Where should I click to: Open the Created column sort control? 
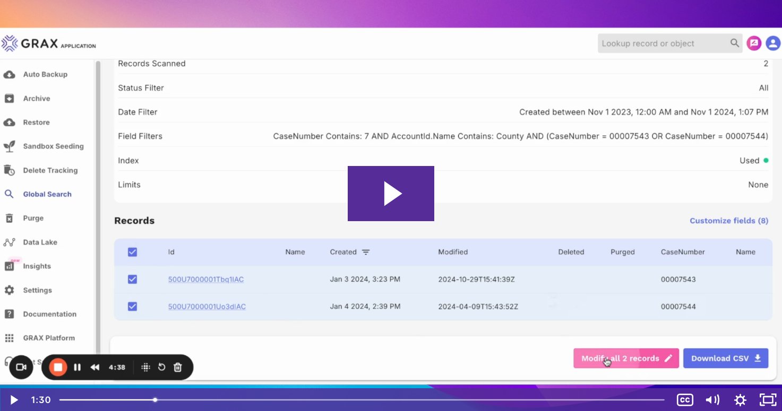click(367, 252)
